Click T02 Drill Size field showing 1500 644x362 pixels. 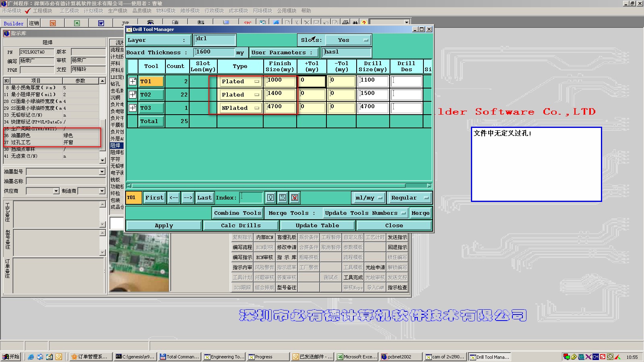(373, 95)
